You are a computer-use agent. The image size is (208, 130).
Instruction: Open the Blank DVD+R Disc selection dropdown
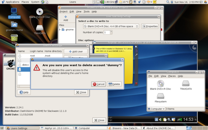111,26
